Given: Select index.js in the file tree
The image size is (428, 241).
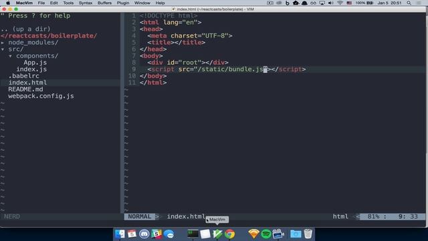Looking at the screenshot, I should click(x=31, y=70).
